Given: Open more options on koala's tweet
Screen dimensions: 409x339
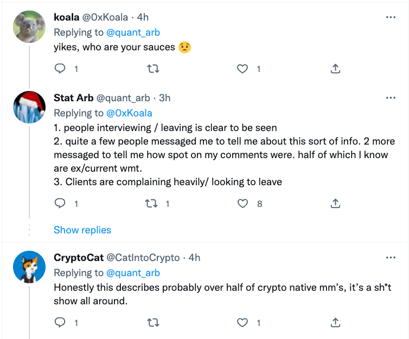Looking at the screenshot, I should (390, 17).
